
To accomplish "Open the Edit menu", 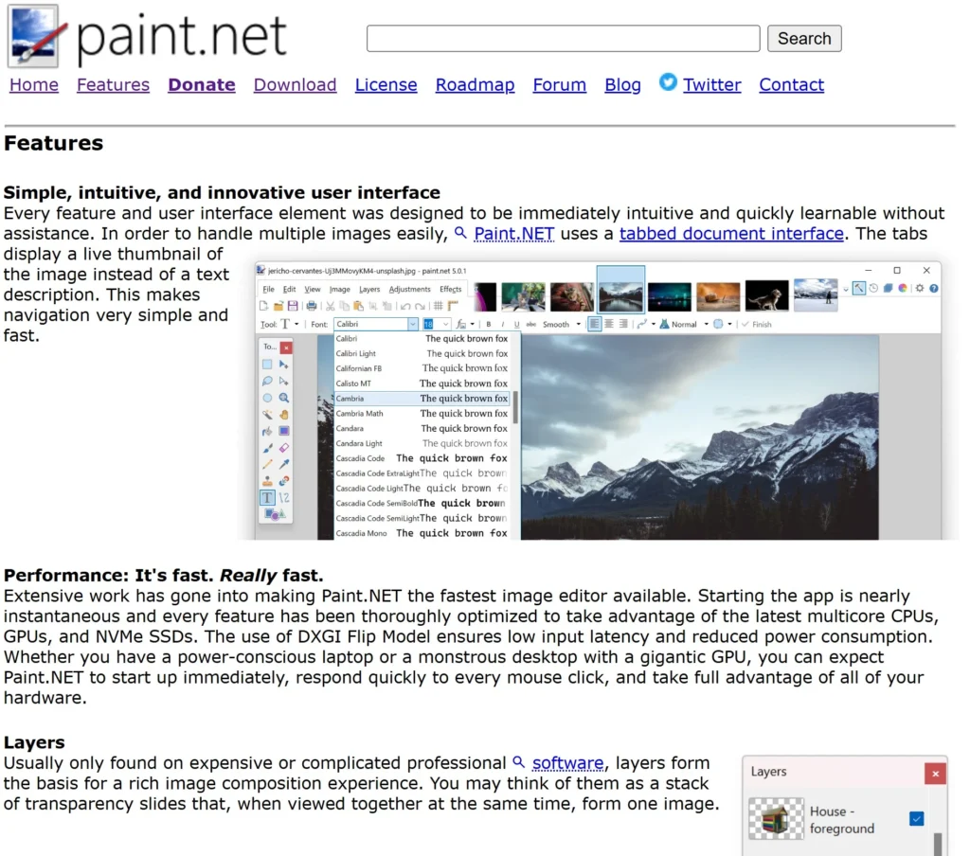I will coord(290,289).
